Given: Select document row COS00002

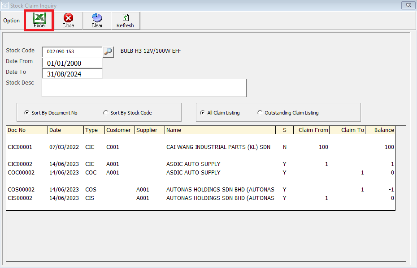Looking at the screenshot, I should (201, 189).
